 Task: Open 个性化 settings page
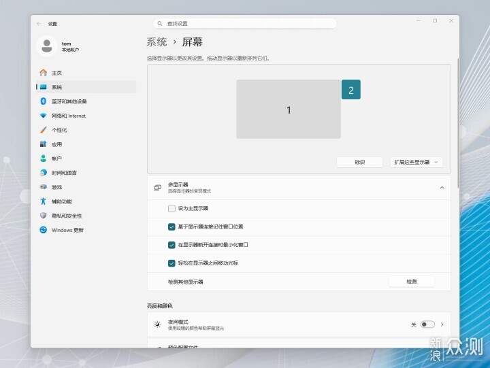pos(86,130)
